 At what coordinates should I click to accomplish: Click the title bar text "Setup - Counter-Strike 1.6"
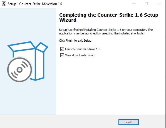pos(27,4)
